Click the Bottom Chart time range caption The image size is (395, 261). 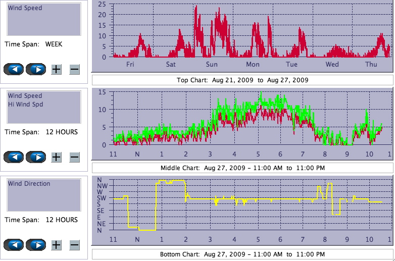[x=242, y=254]
